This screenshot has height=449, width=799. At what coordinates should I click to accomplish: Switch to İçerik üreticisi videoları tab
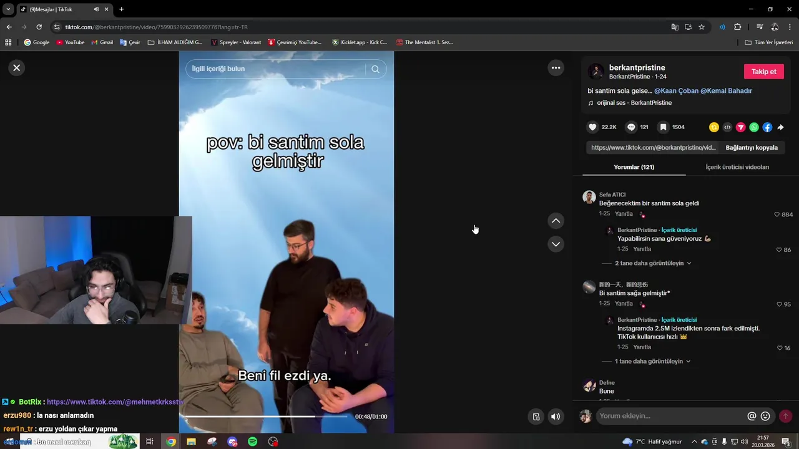click(x=737, y=167)
